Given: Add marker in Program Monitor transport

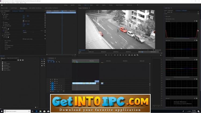Looking at the screenshot, I should pos(106,55).
